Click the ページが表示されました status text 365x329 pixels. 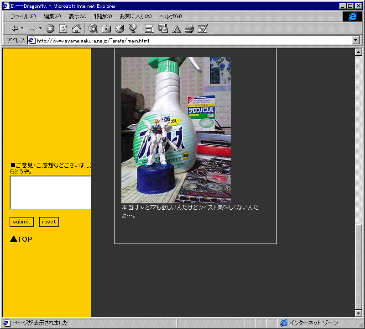click(x=40, y=323)
